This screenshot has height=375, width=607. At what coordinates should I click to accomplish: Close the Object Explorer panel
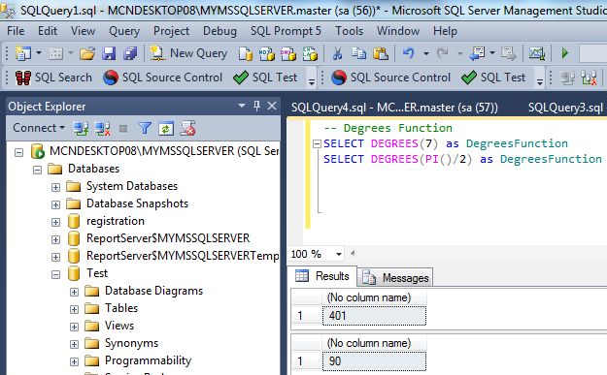pyautogui.click(x=272, y=106)
